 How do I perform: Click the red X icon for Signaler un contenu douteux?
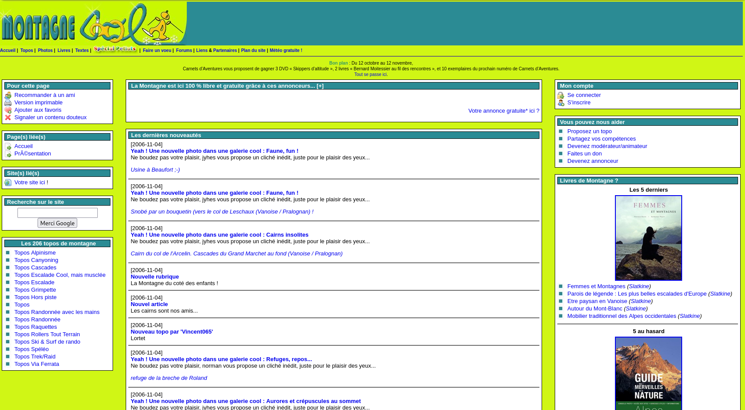click(8, 117)
